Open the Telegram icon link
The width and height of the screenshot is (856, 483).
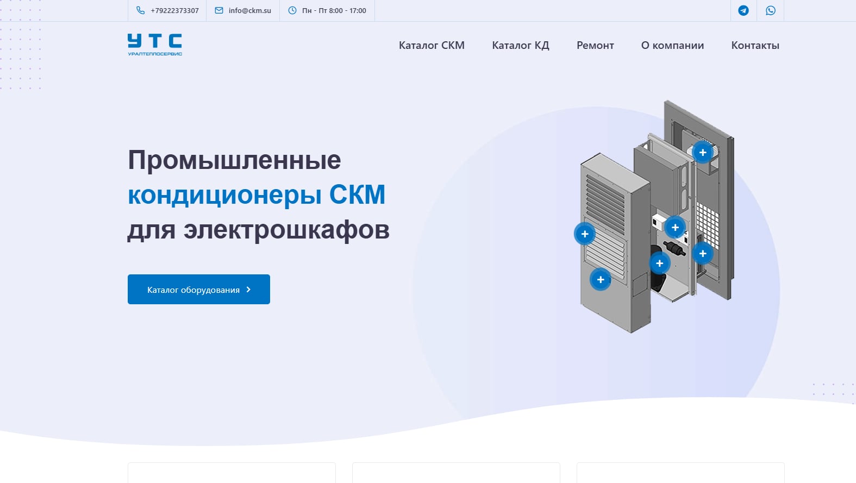pyautogui.click(x=743, y=10)
